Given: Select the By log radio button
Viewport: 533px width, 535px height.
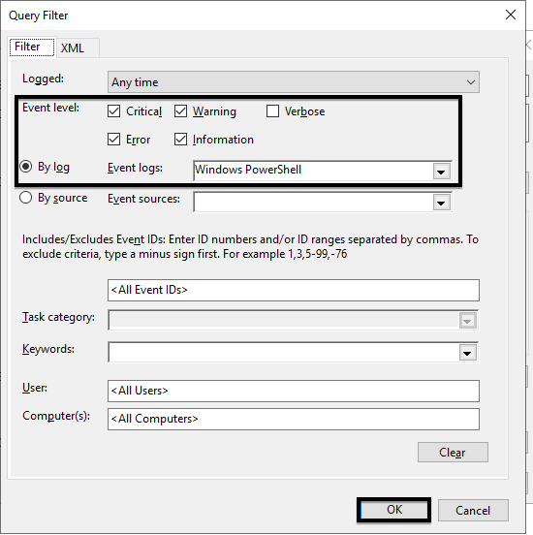Looking at the screenshot, I should pyautogui.click(x=26, y=167).
